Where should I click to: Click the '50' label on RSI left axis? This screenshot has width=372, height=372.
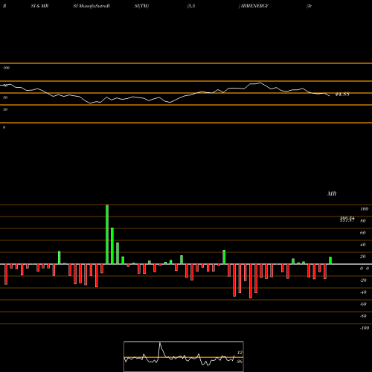5,97
